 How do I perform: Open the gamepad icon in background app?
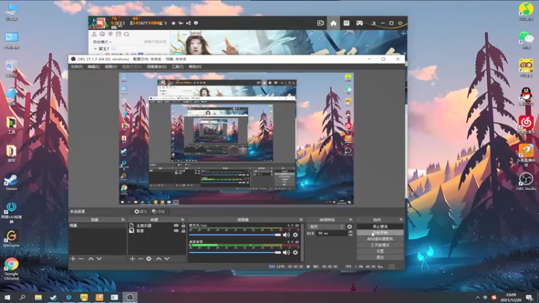pos(359,23)
